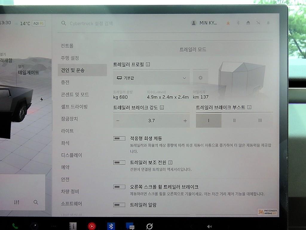
Task: Expand the 기본값 trailer profile dropdown
Action: 151,78
